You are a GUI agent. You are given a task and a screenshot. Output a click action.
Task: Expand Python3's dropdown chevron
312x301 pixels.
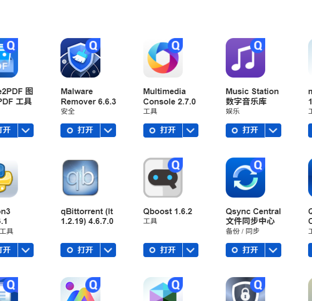[26, 250]
